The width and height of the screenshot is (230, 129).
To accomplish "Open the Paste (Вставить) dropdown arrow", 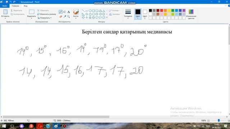I will pyautogui.click(x=5, y=18).
